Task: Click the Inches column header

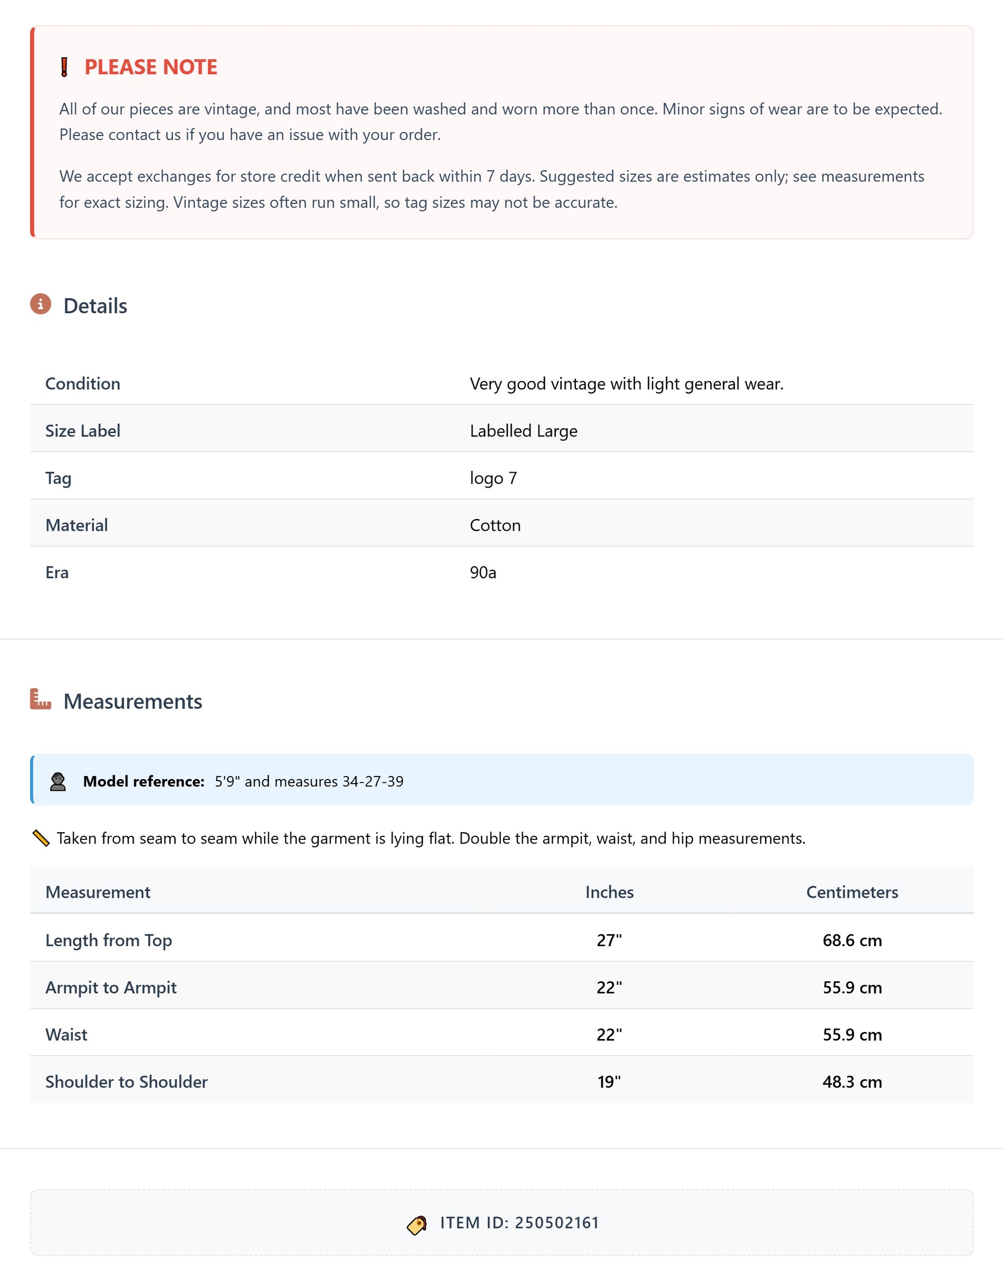Action: [x=609, y=892]
